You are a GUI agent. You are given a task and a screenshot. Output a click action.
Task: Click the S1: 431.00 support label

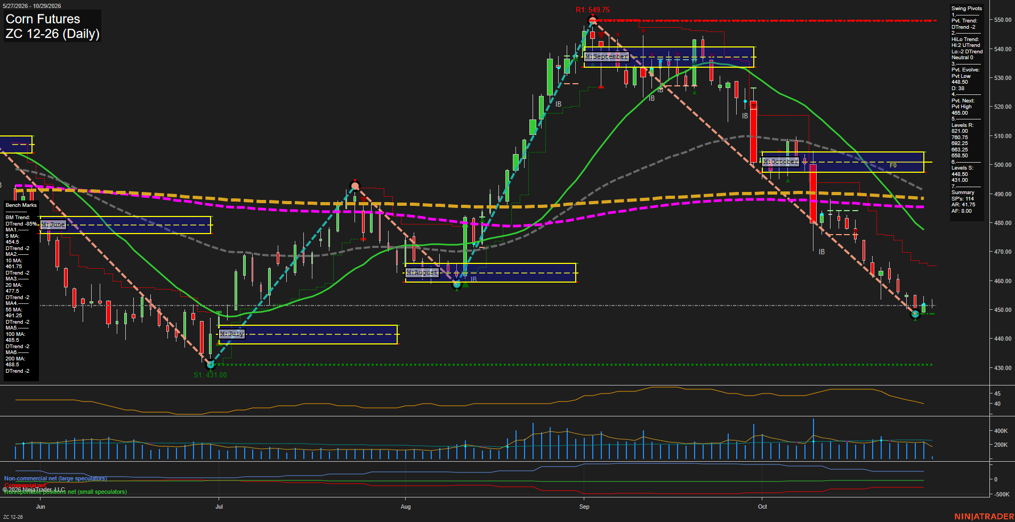coord(210,375)
